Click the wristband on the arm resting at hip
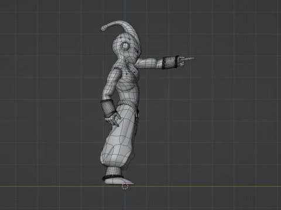Image resolution: width=281 pixels, height=210 pixels. [108, 108]
